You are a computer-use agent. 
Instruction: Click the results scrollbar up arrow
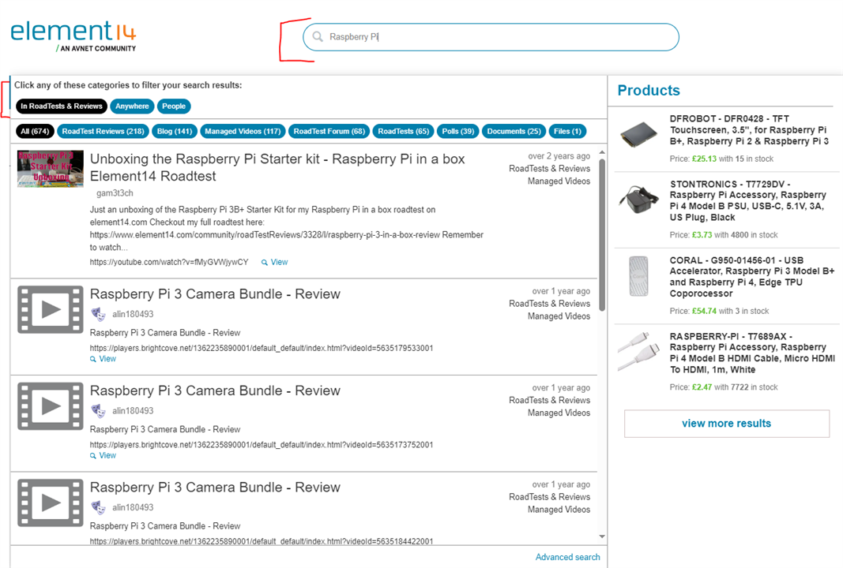602,152
